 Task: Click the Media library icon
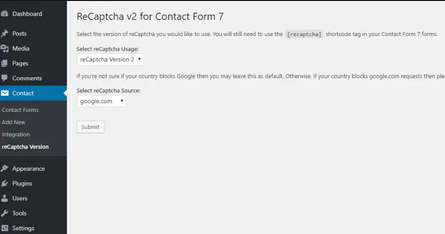pos(4,49)
